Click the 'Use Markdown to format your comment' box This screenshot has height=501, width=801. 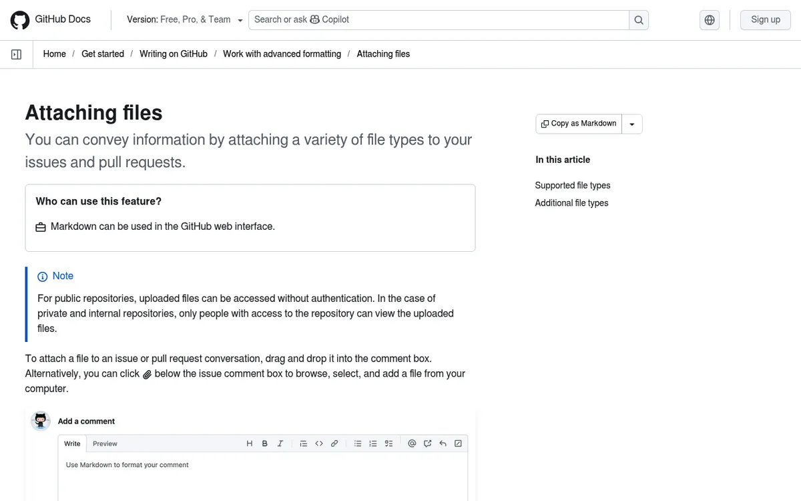pos(263,477)
